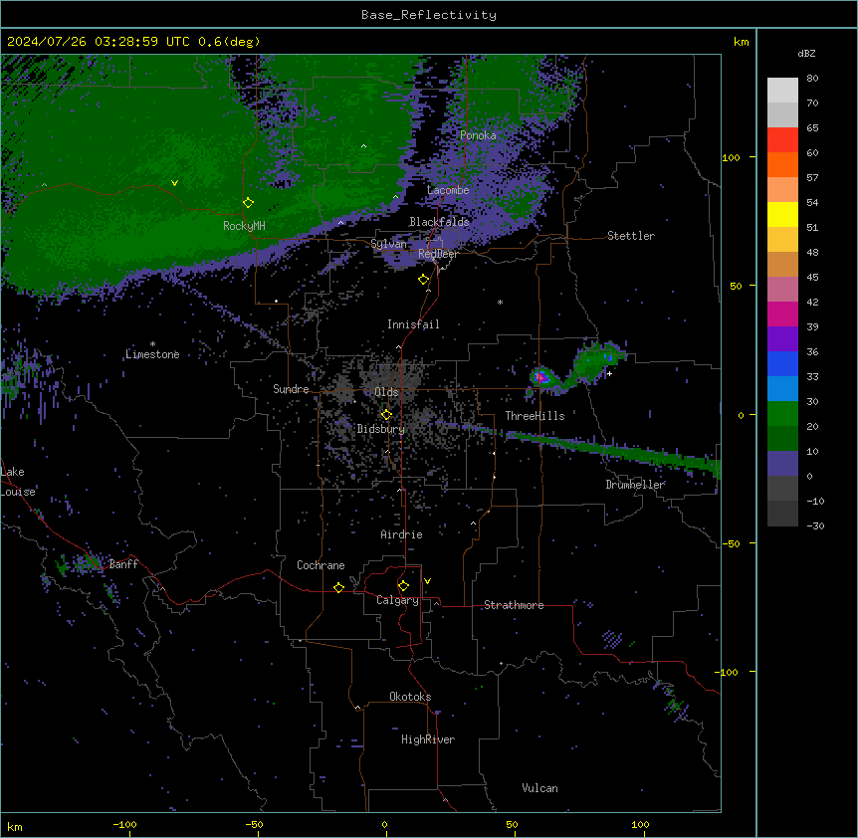
Task: Pick the magenta 39-42 dBZ legend swatch
Action: pyautogui.click(x=782, y=314)
